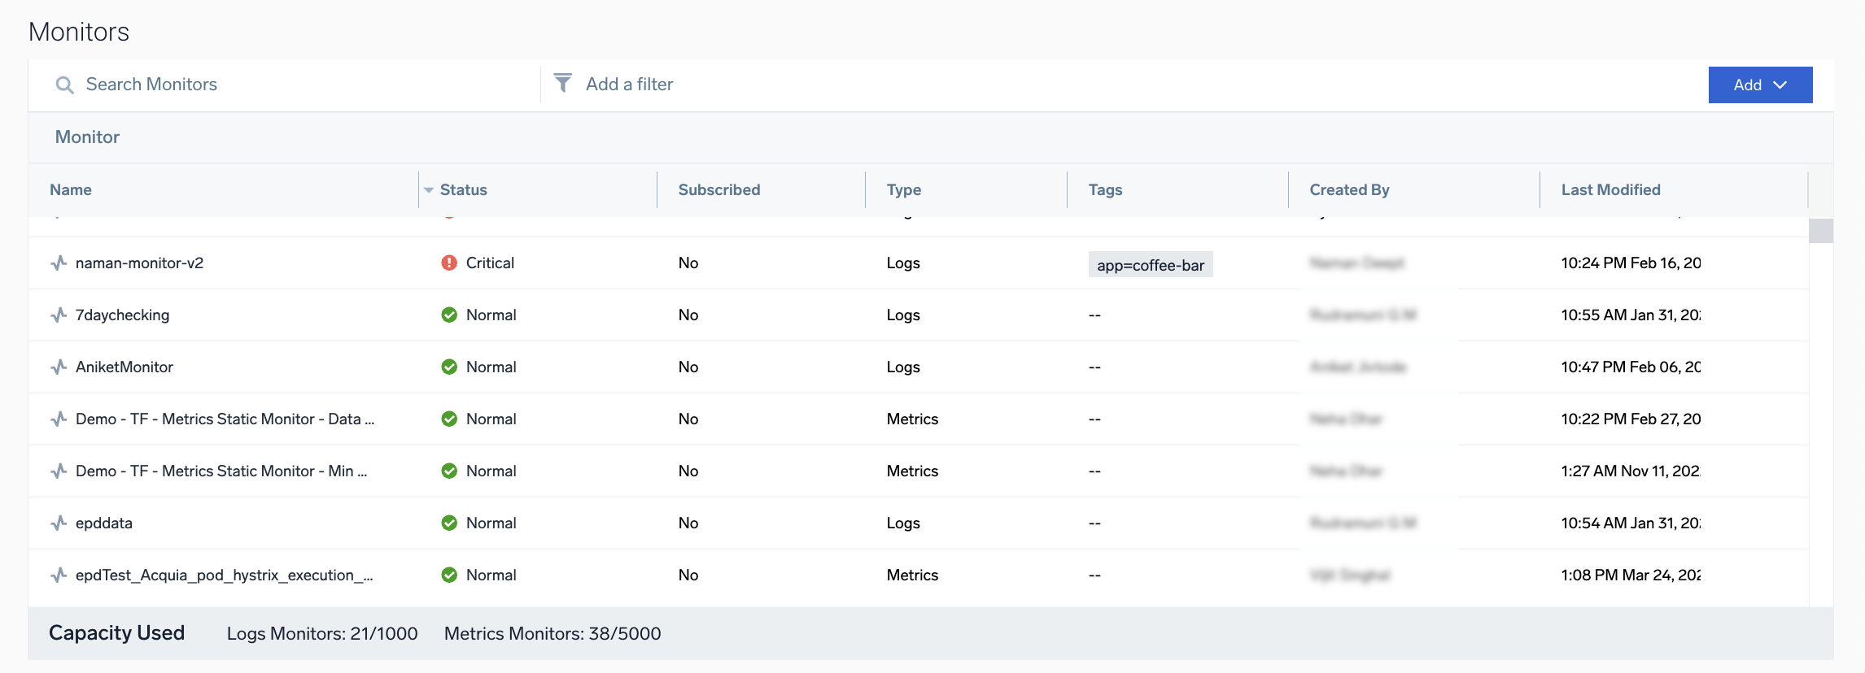
Task: Click the monitor icon beside AniketMonitor
Action: 59,367
